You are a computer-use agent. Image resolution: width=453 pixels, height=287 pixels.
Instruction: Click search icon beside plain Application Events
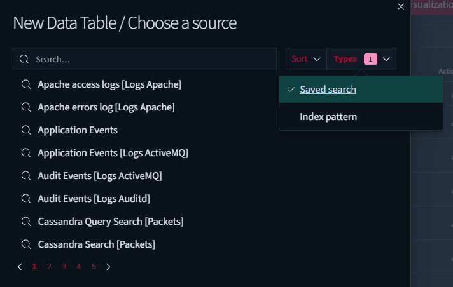[26, 130]
